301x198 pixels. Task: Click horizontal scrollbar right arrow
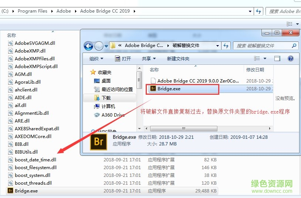(270, 128)
